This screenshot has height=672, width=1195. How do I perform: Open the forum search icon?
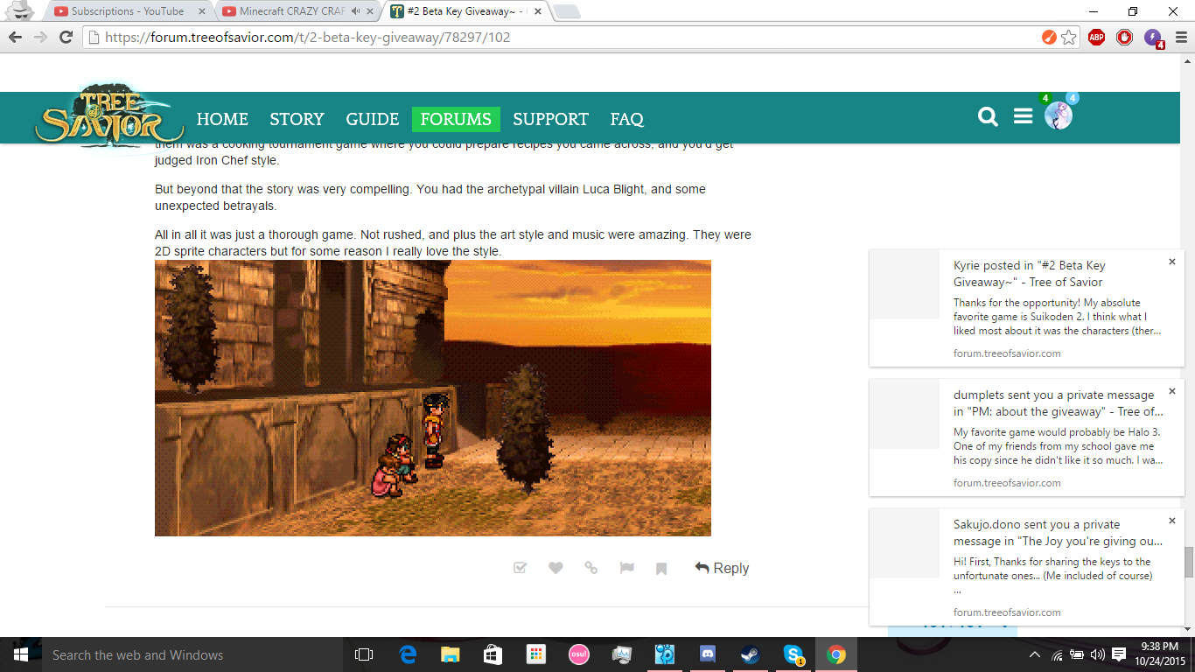988,117
